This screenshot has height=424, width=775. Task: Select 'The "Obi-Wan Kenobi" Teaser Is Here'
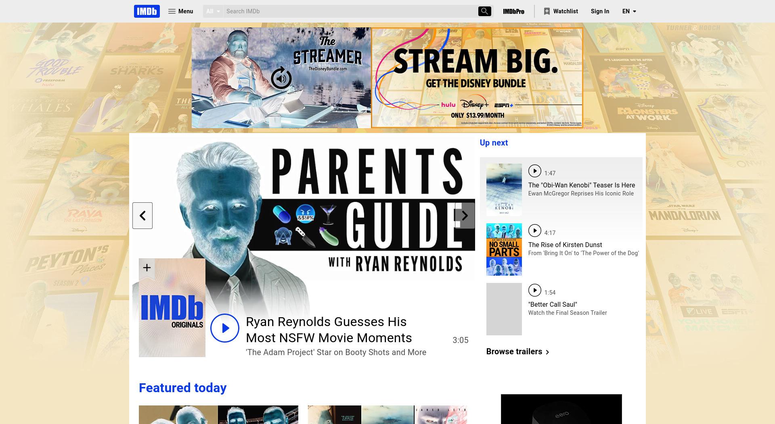click(x=581, y=185)
